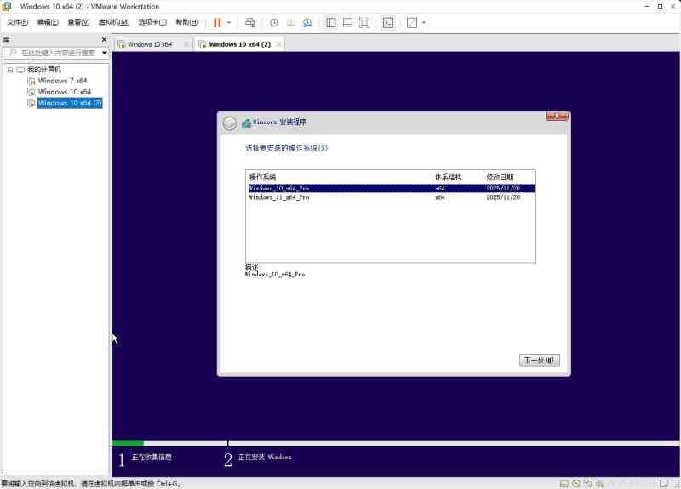Open the stretch display dropdown arrow
This screenshot has height=489, width=681.
coord(424,23)
